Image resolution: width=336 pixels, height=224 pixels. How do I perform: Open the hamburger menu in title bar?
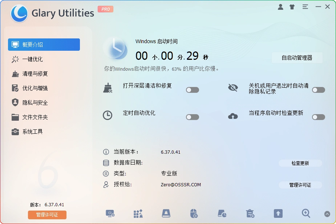(305, 7)
